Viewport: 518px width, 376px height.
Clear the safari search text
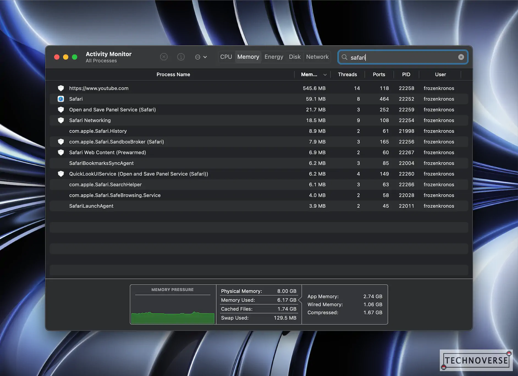click(x=461, y=57)
